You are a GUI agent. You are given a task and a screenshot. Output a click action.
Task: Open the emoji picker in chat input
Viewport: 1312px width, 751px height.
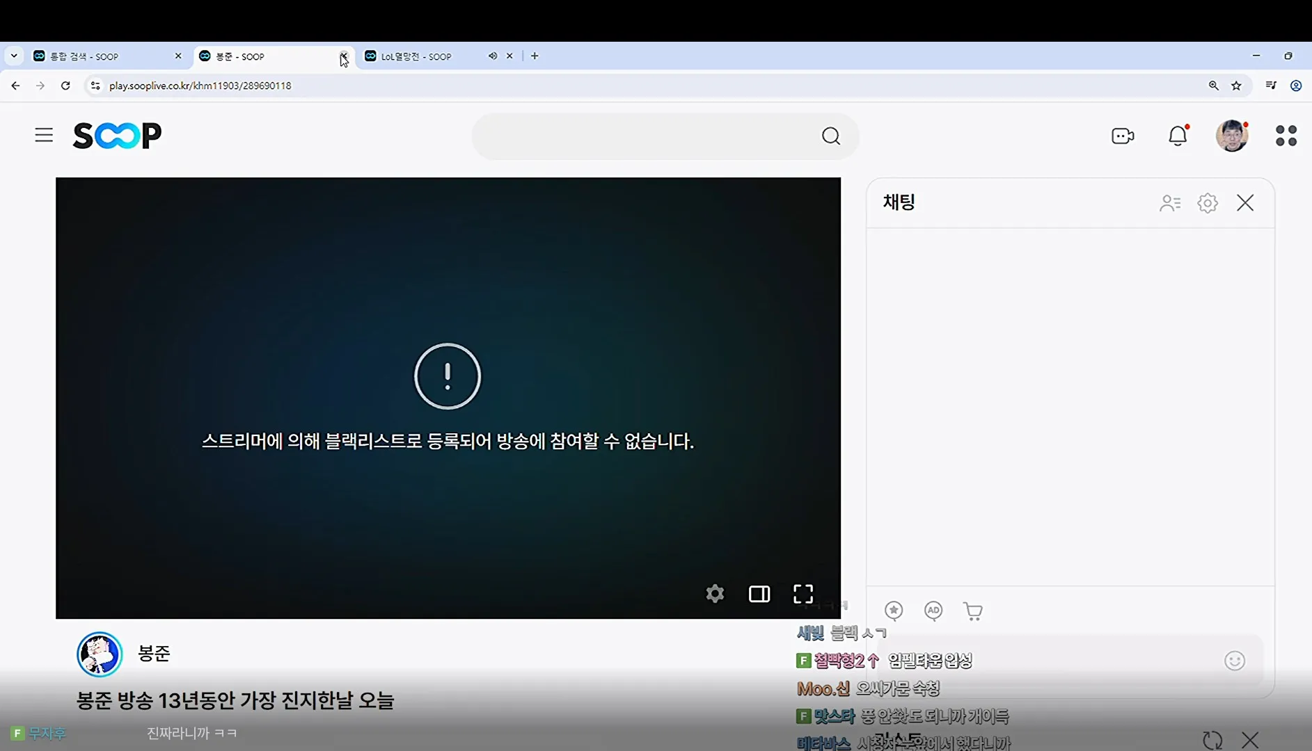(x=1234, y=661)
